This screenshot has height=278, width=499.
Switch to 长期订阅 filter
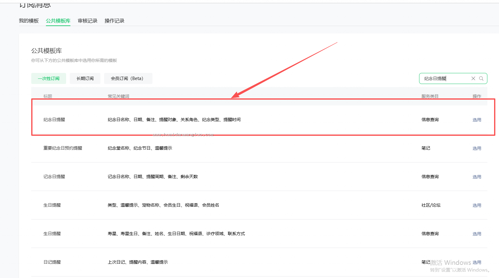(85, 78)
